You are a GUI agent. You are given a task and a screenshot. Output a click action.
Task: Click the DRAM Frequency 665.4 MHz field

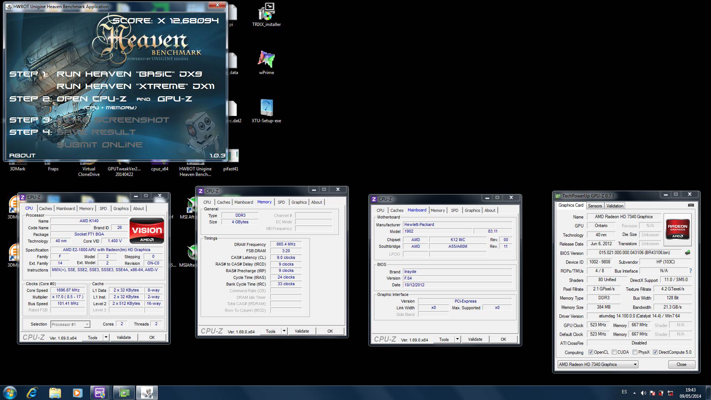(286, 244)
